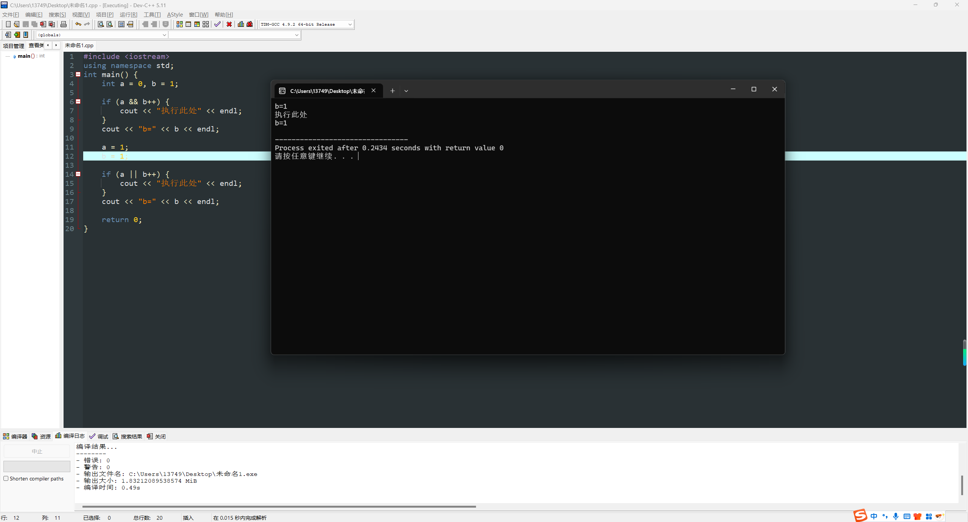Click the Compile grid icon in toolbar
968x522 pixels.
180,24
